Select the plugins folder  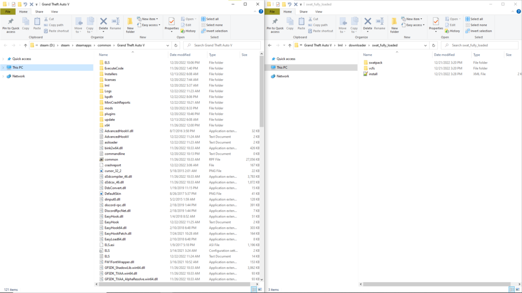[x=110, y=114]
